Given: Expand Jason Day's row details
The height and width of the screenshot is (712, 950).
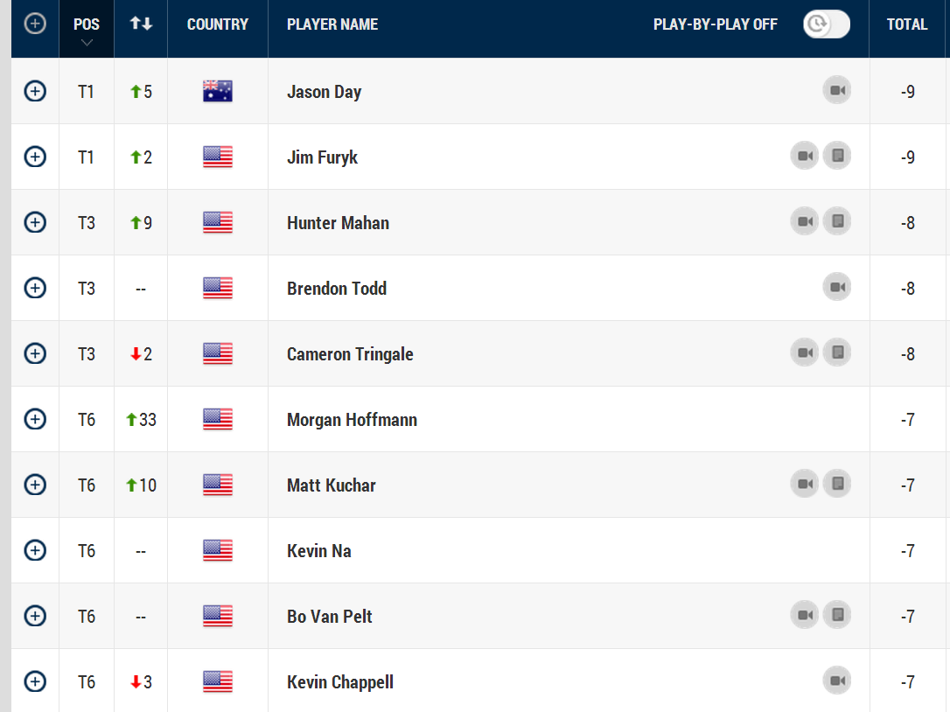Looking at the screenshot, I should 35,91.
